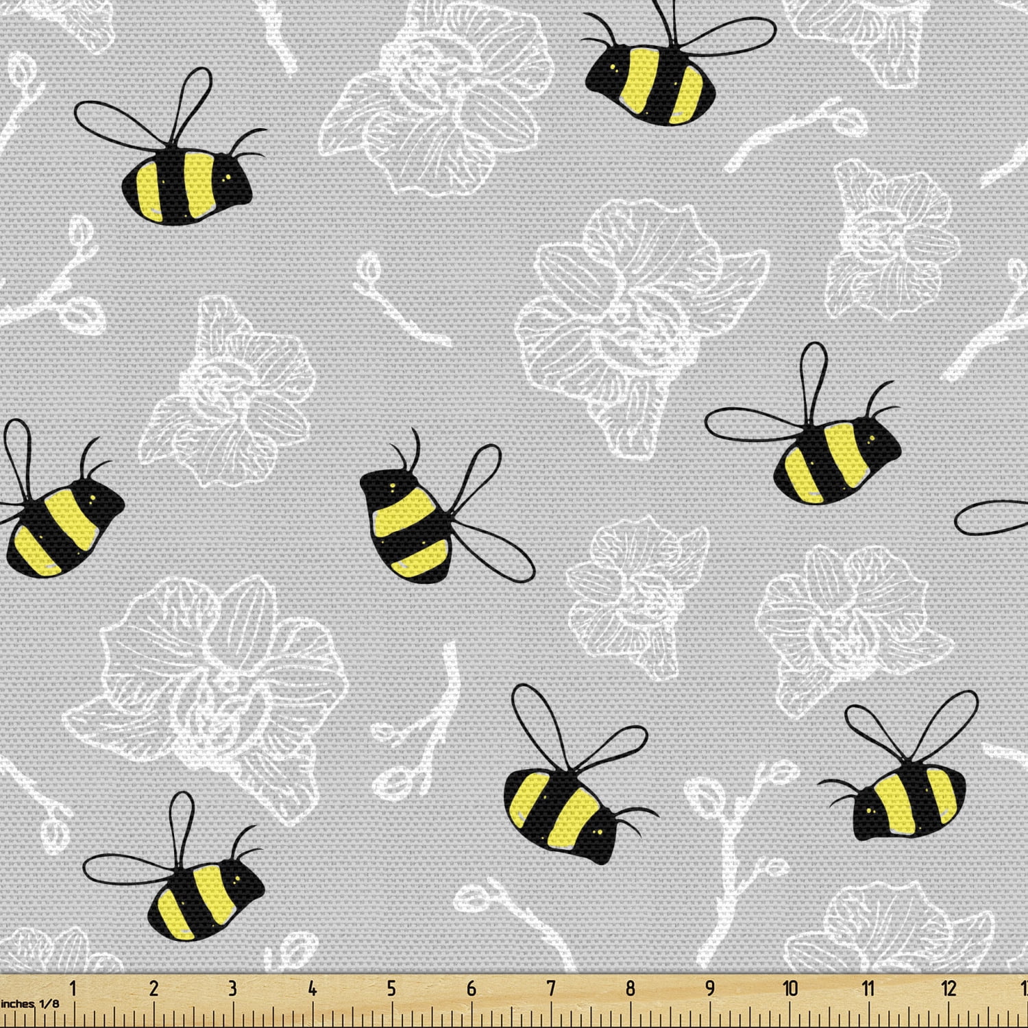Select the large orchid outline at lower left

point(212,692)
